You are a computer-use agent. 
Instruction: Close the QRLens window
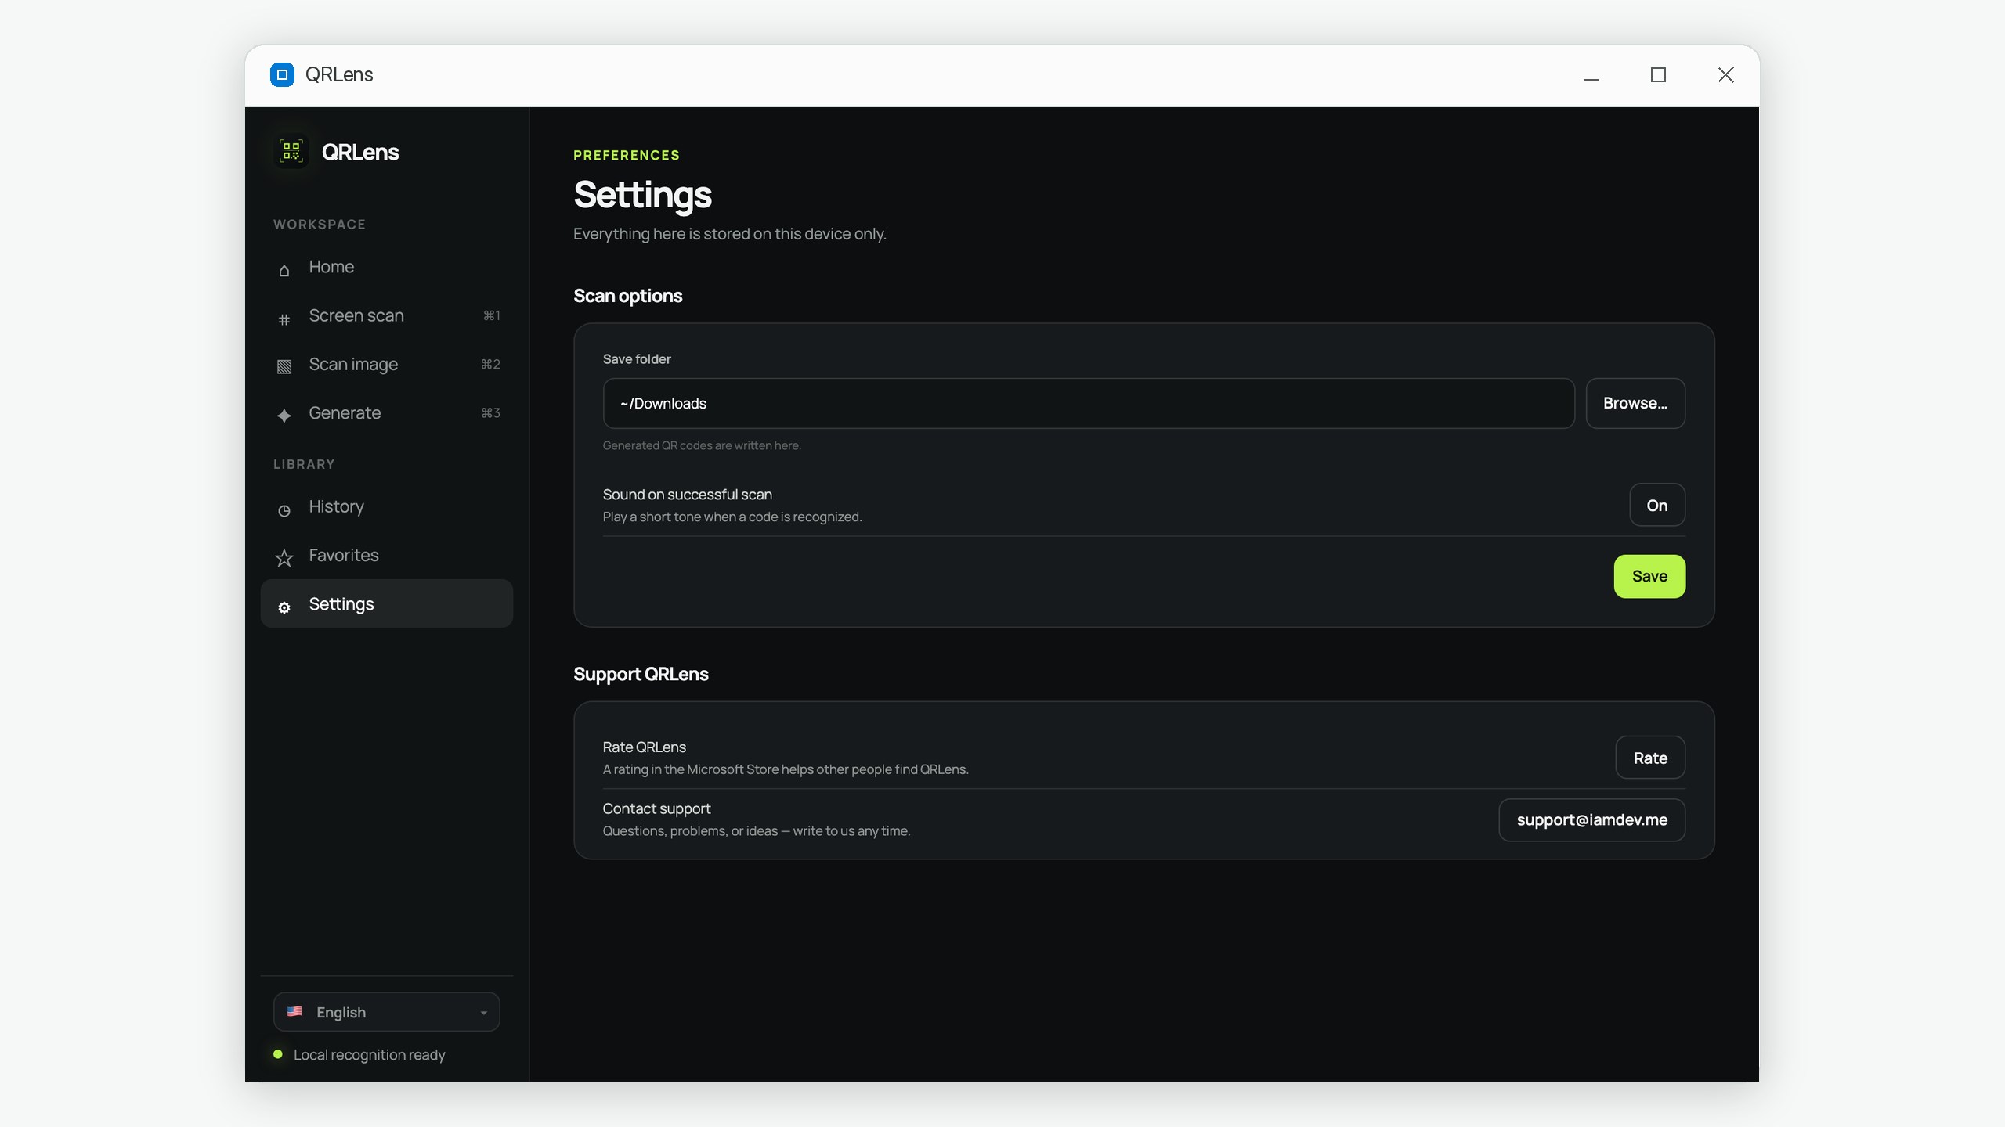coord(1725,75)
